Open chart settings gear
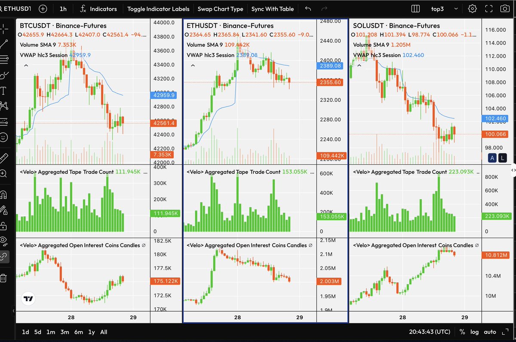 tap(472, 9)
